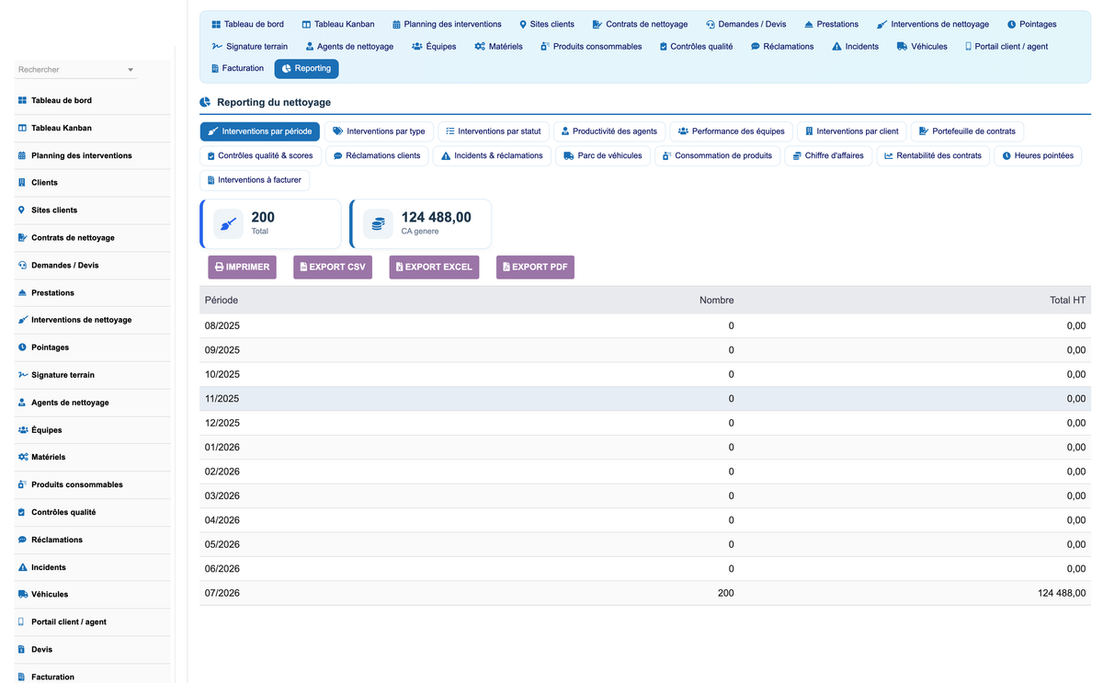This screenshot has height=683, width=1103.
Task: Open Parc de véhicules report
Action: pyautogui.click(x=603, y=155)
